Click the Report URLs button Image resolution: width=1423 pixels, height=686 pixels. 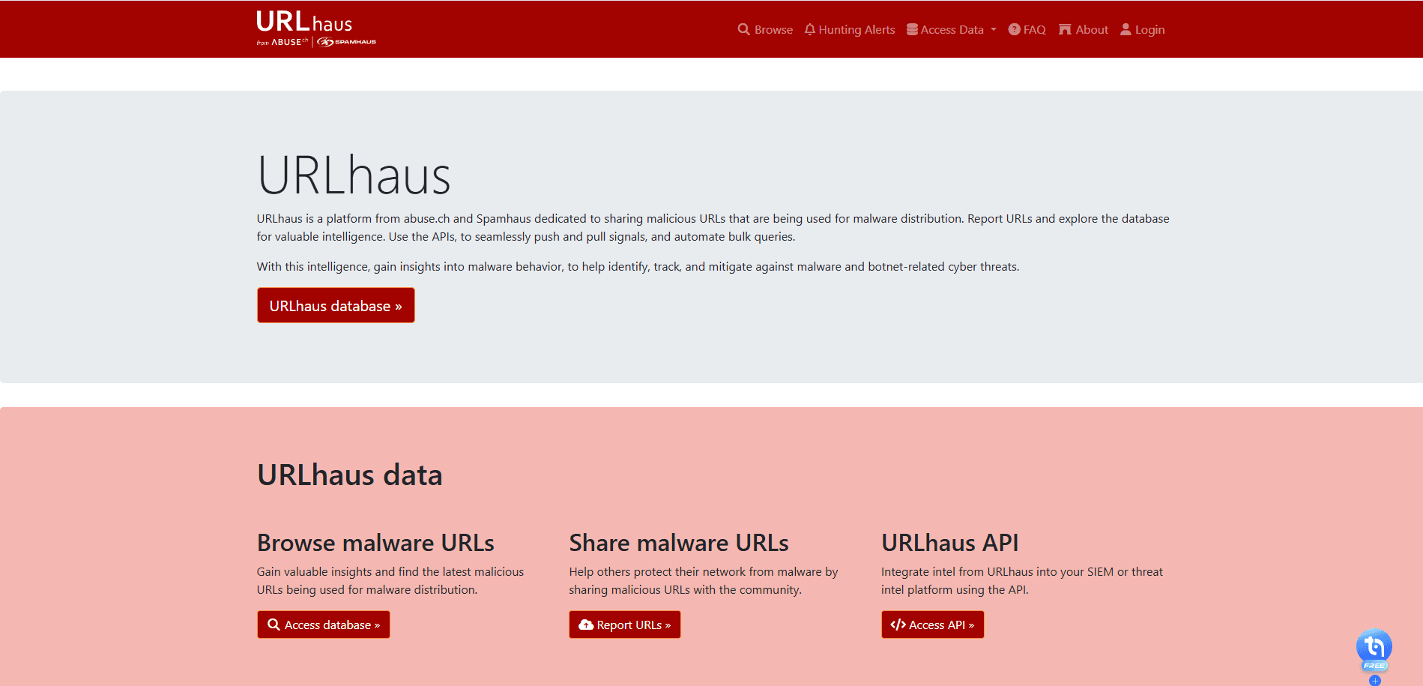click(625, 625)
